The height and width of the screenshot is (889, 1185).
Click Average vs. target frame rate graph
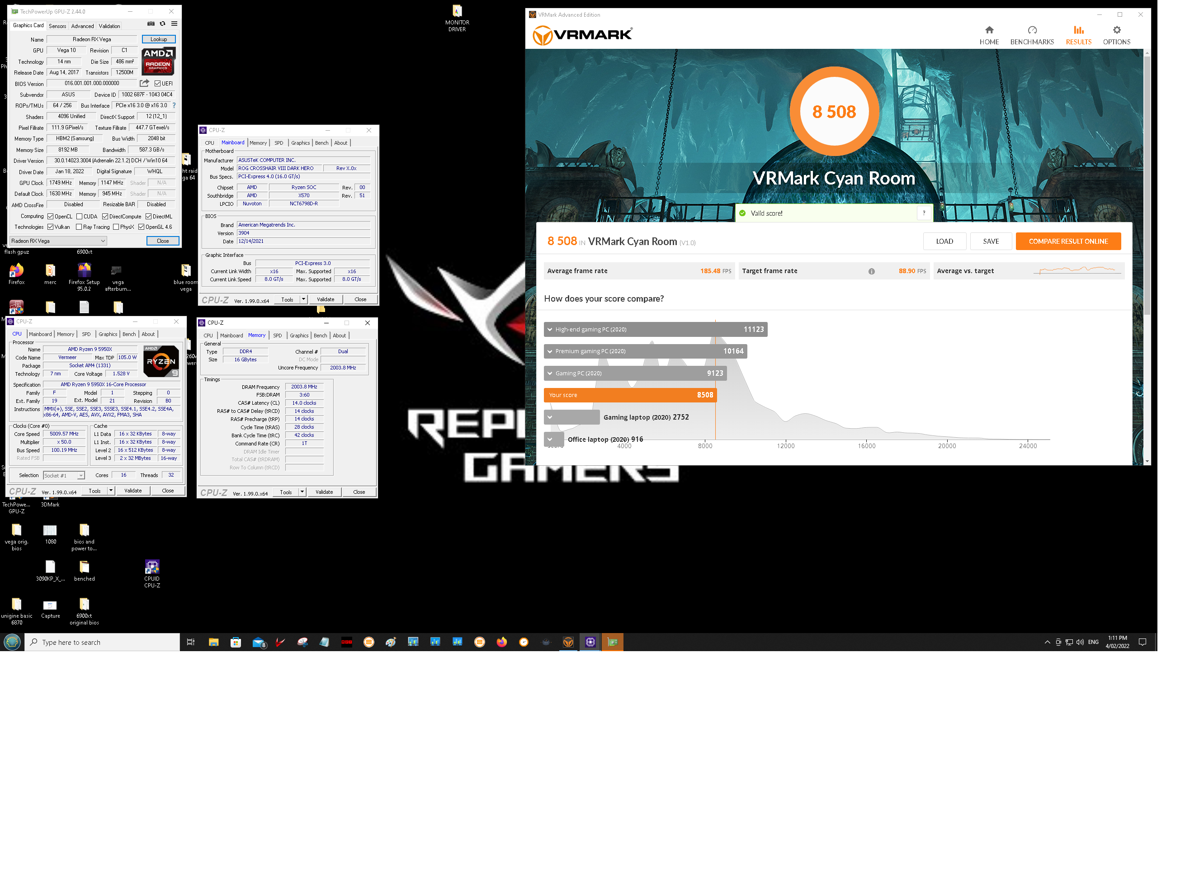coord(1077,270)
